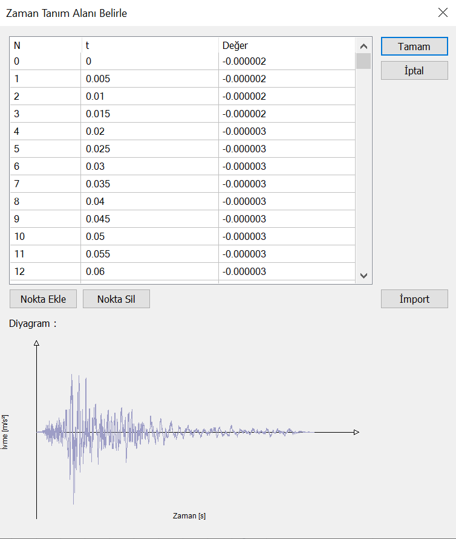Click the Tamam button to confirm

tap(414, 47)
